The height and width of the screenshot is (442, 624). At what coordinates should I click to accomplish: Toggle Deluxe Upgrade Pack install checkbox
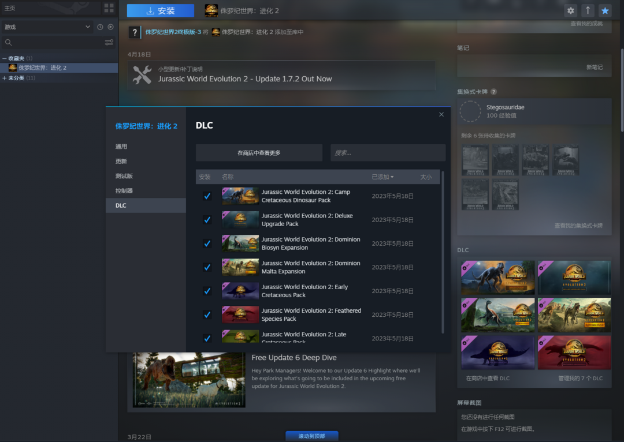[x=207, y=220]
